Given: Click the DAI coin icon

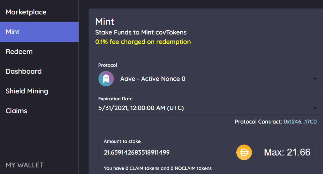Looking at the screenshot, I should pyautogui.click(x=244, y=152).
